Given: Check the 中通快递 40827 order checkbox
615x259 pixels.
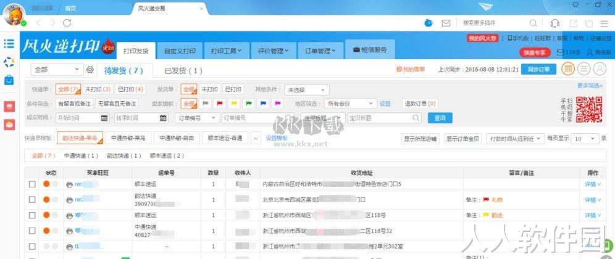Looking at the screenshot, I should (x=32, y=231).
